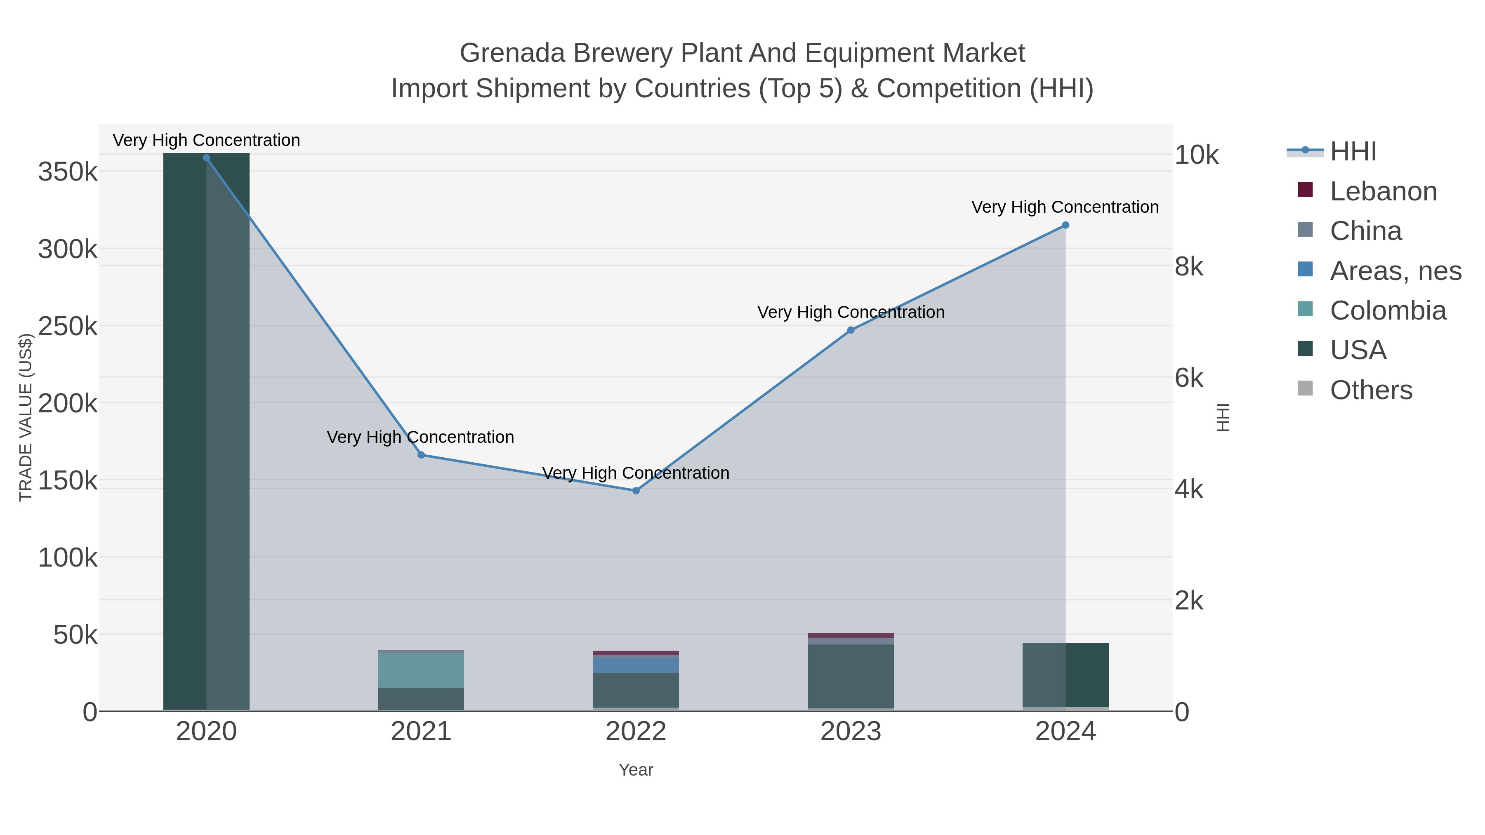Toggle the HHI line legend entry
Screen dimensions: 1485x835
click(1332, 151)
